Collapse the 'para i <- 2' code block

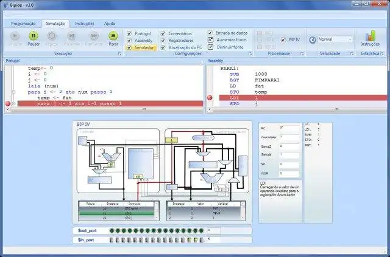(13, 92)
